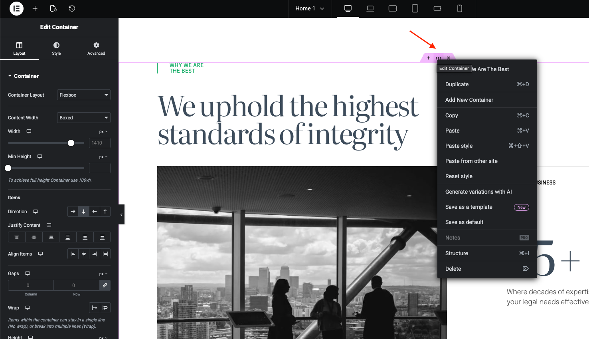Click the plus icon on container handle

coord(429,58)
